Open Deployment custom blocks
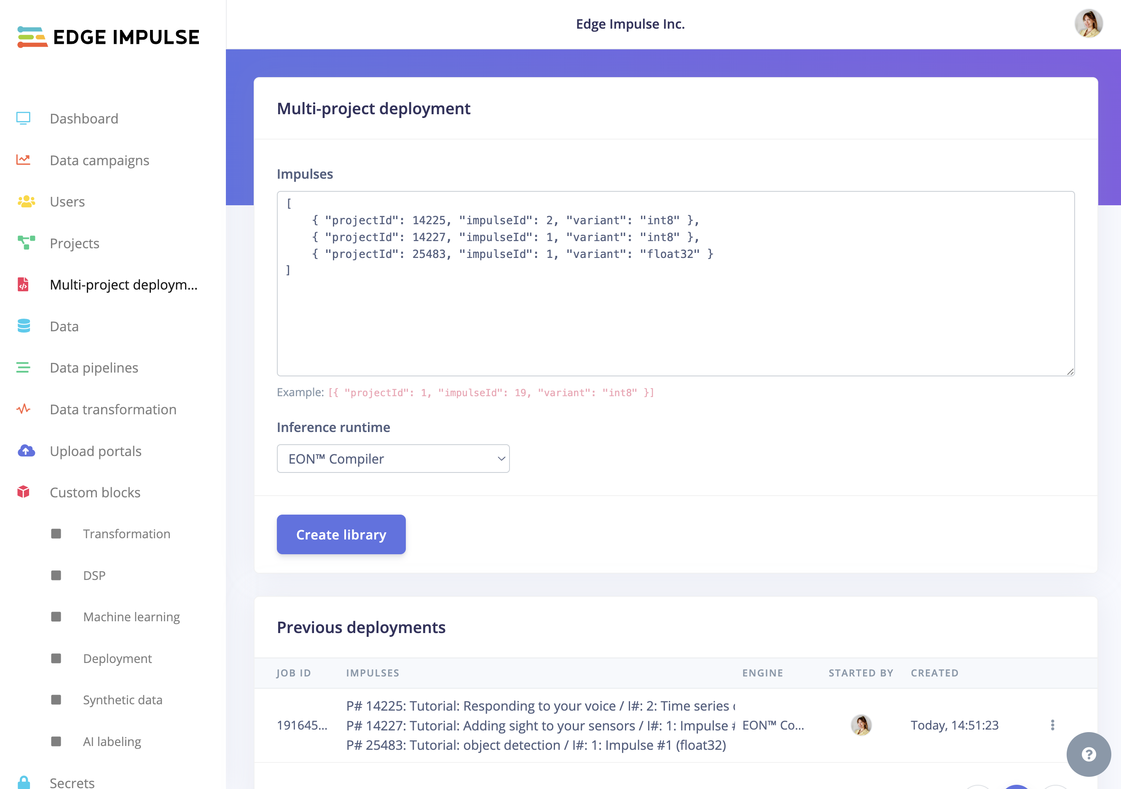The width and height of the screenshot is (1121, 789). click(x=118, y=658)
